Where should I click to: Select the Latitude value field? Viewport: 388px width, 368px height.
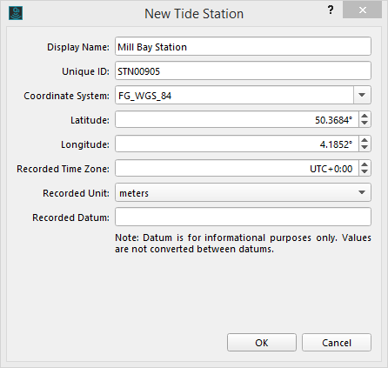pyautogui.click(x=237, y=119)
